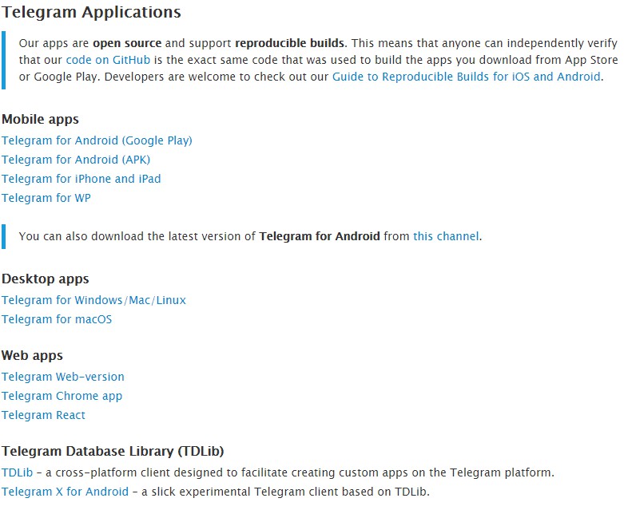Click the Web apps section heading
The image size is (624, 506).
(x=32, y=355)
